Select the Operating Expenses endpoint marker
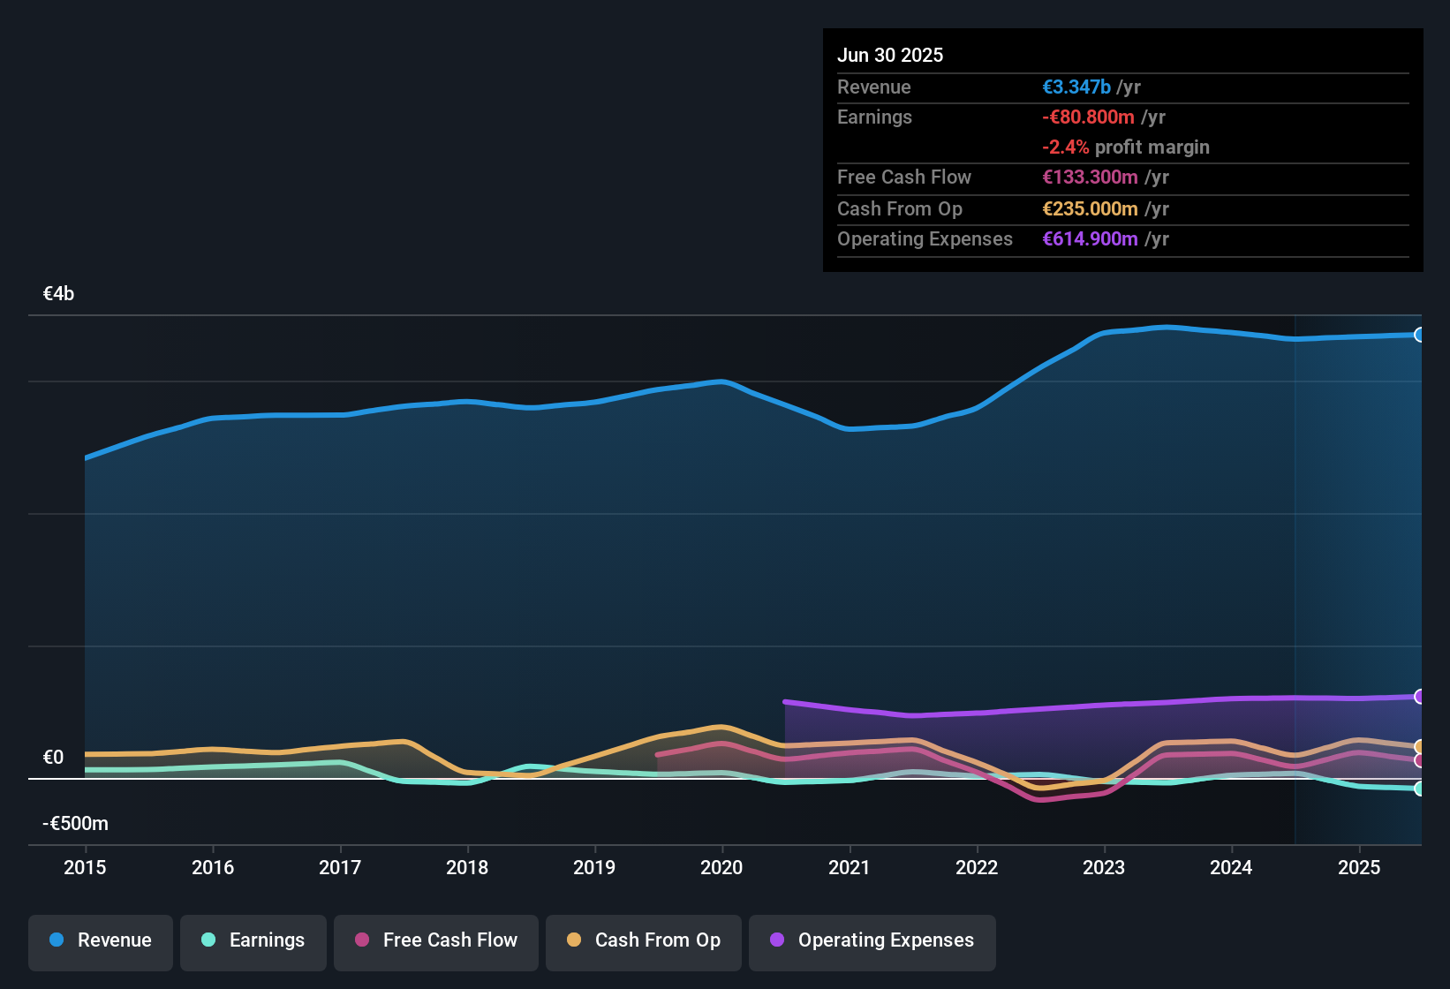 coord(1419,697)
